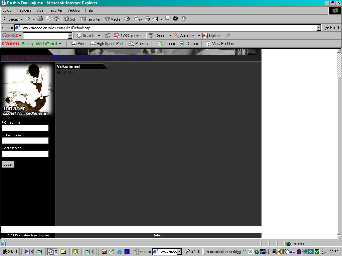Launch ICQ via green flower icon
The image size is (342, 256).
click(176, 19)
